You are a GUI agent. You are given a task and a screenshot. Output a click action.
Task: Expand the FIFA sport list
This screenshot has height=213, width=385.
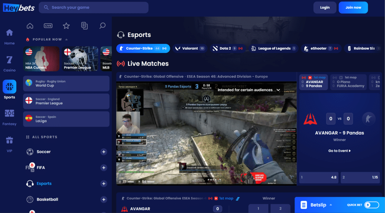pos(104,168)
